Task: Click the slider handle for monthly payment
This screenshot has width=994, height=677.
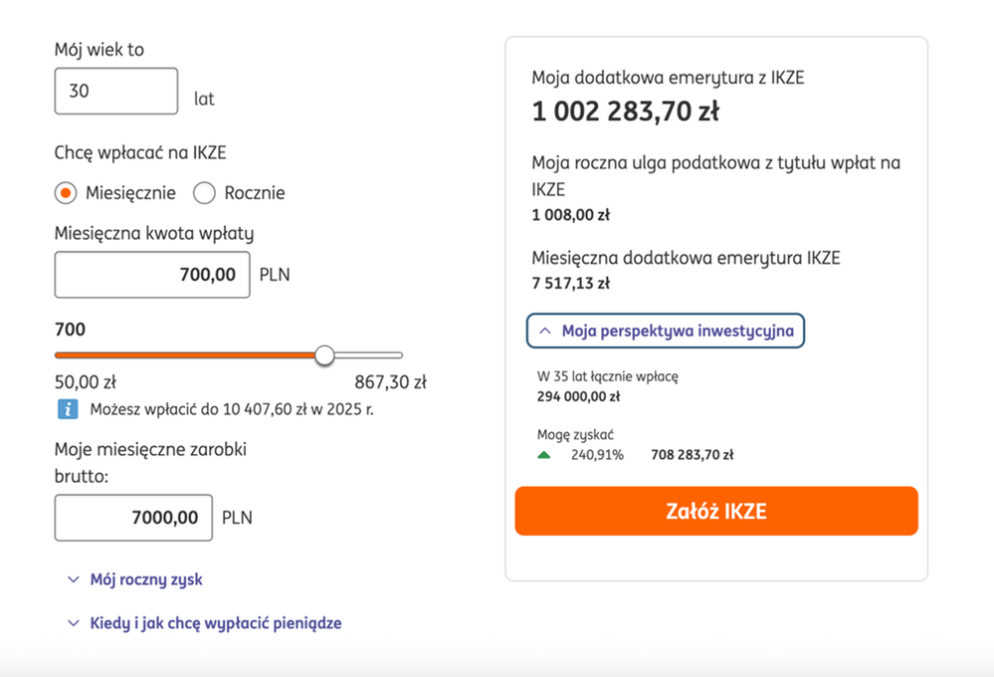Action: (324, 355)
